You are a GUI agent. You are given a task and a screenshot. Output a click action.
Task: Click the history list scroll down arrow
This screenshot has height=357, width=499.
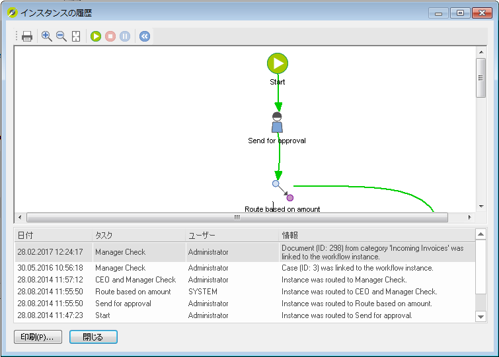pos(481,317)
